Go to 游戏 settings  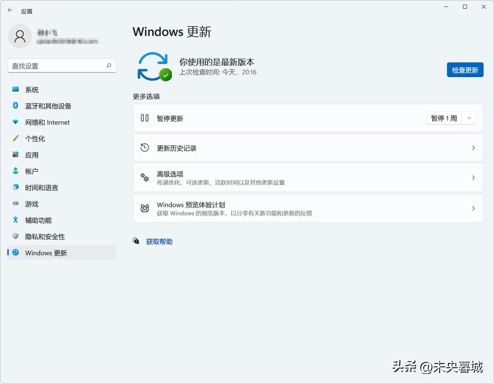(x=62, y=204)
